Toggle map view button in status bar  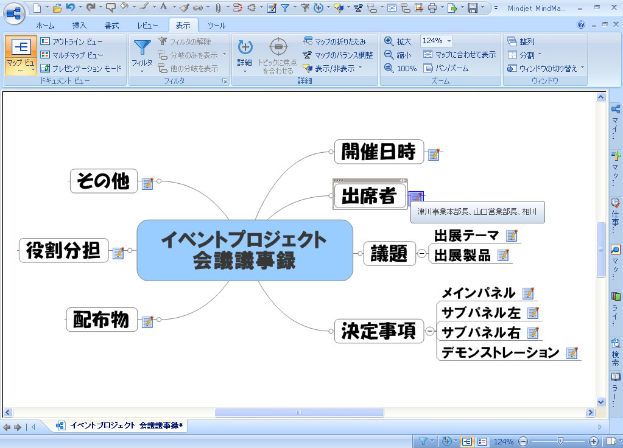(466, 441)
